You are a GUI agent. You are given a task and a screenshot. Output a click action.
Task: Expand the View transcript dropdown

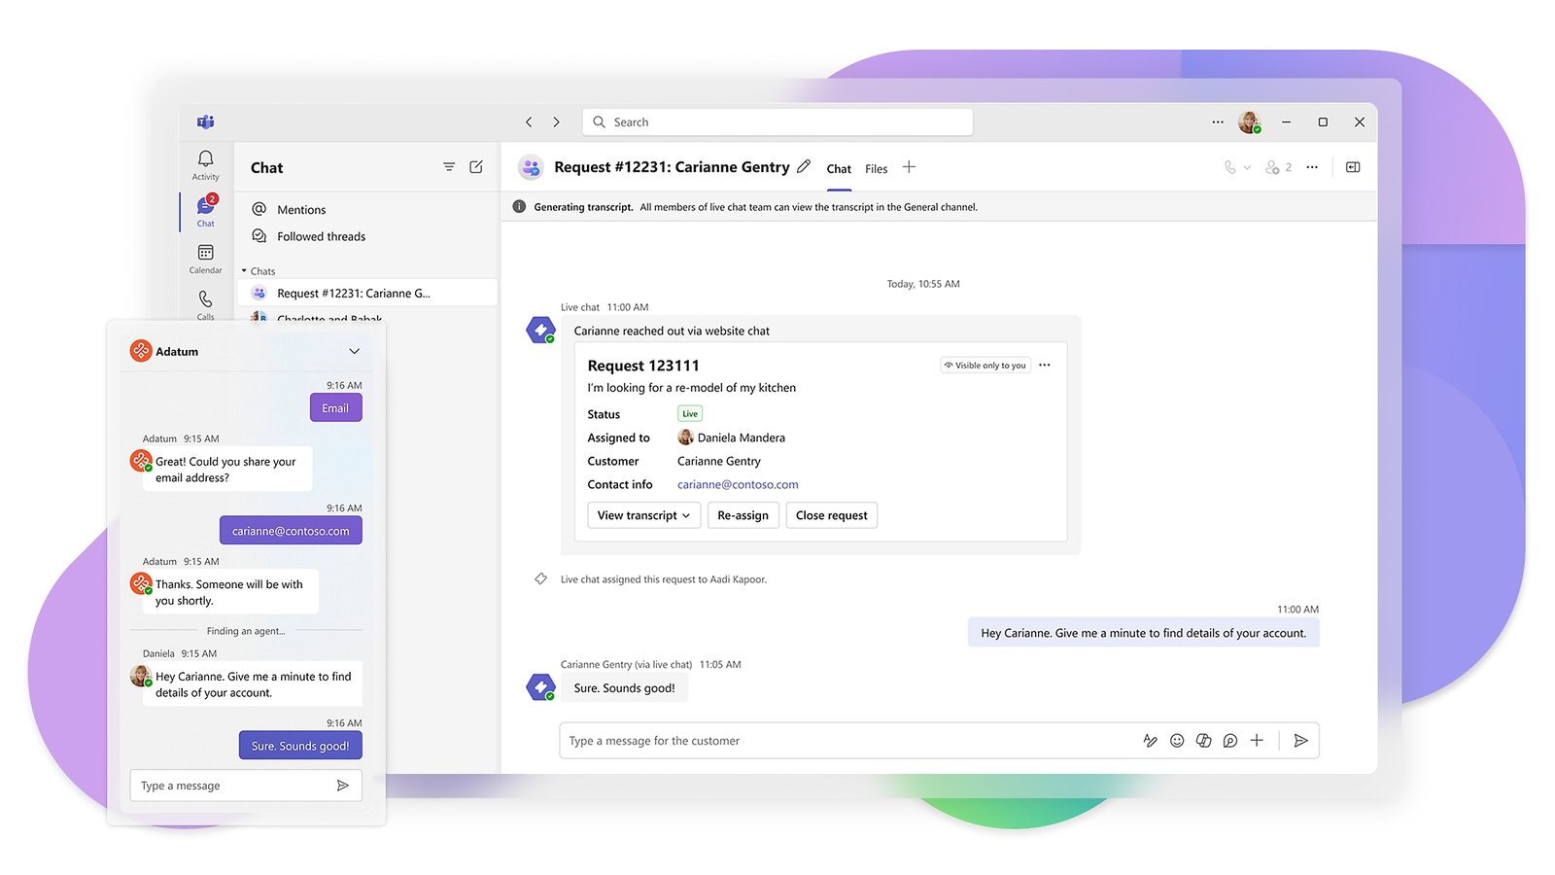(644, 515)
